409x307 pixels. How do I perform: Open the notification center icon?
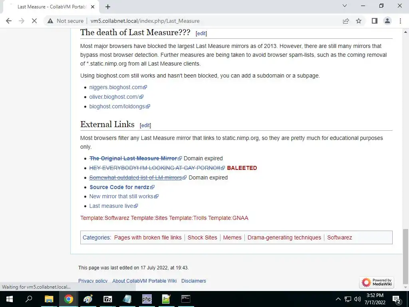coord(397,299)
